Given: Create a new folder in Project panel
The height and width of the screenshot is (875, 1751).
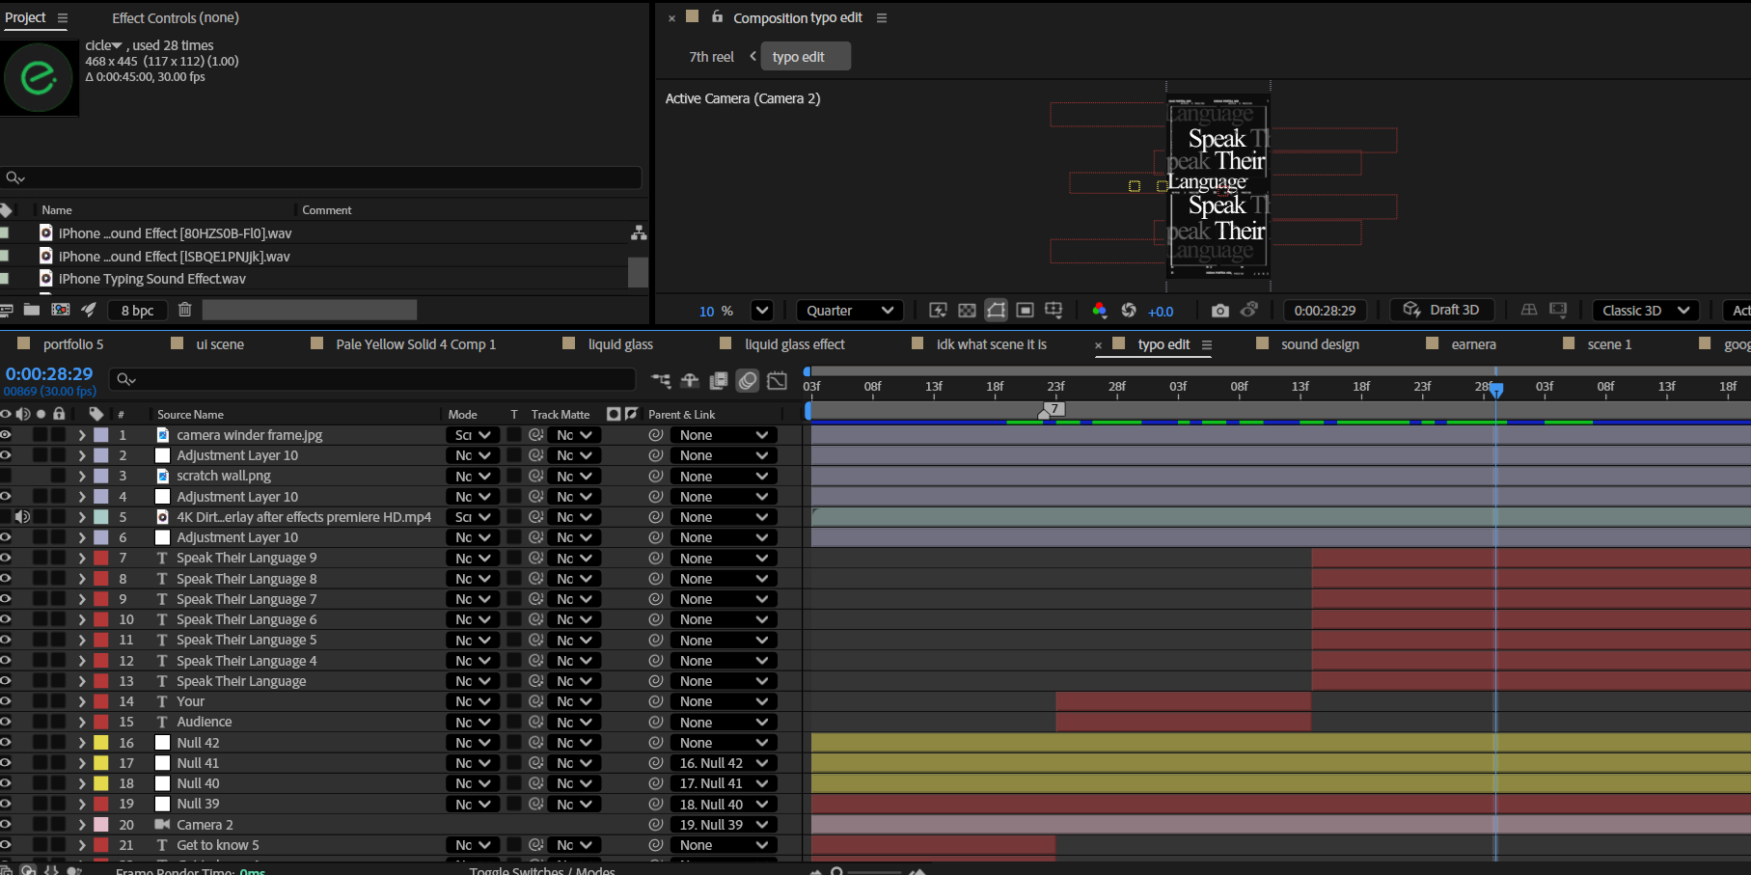Looking at the screenshot, I should click(32, 310).
